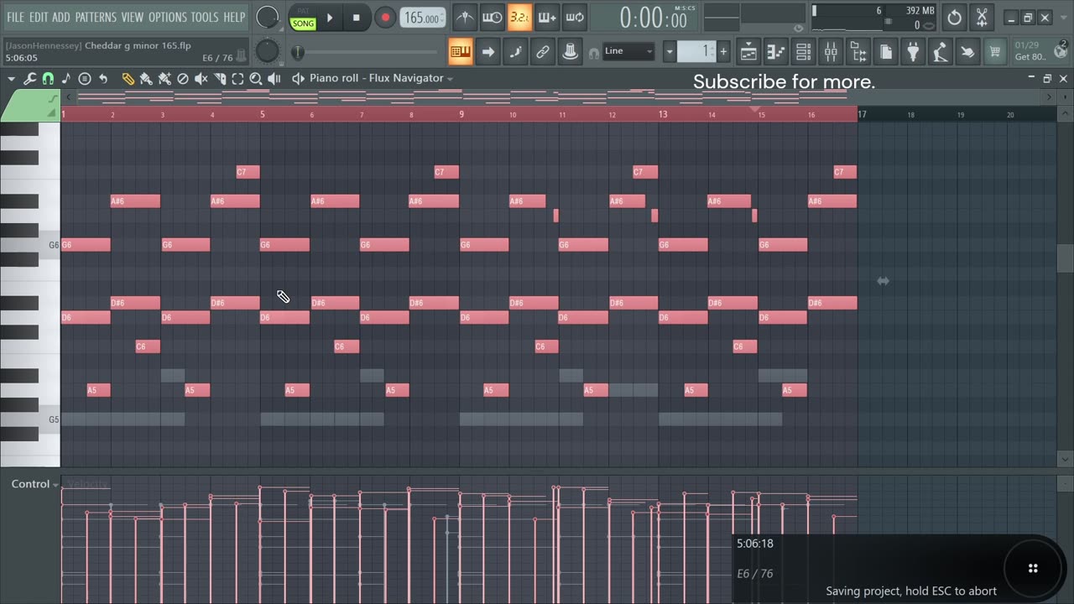Toggle the piano roll Snap magnet
This screenshot has height=604, width=1074.
click(48, 79)
